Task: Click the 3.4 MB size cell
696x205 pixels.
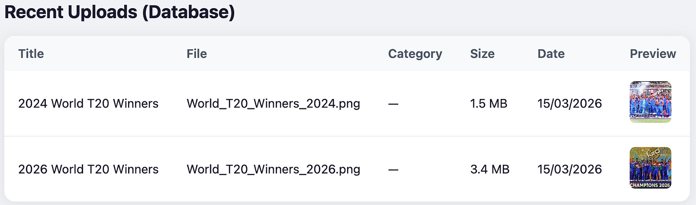Action: 490,169
